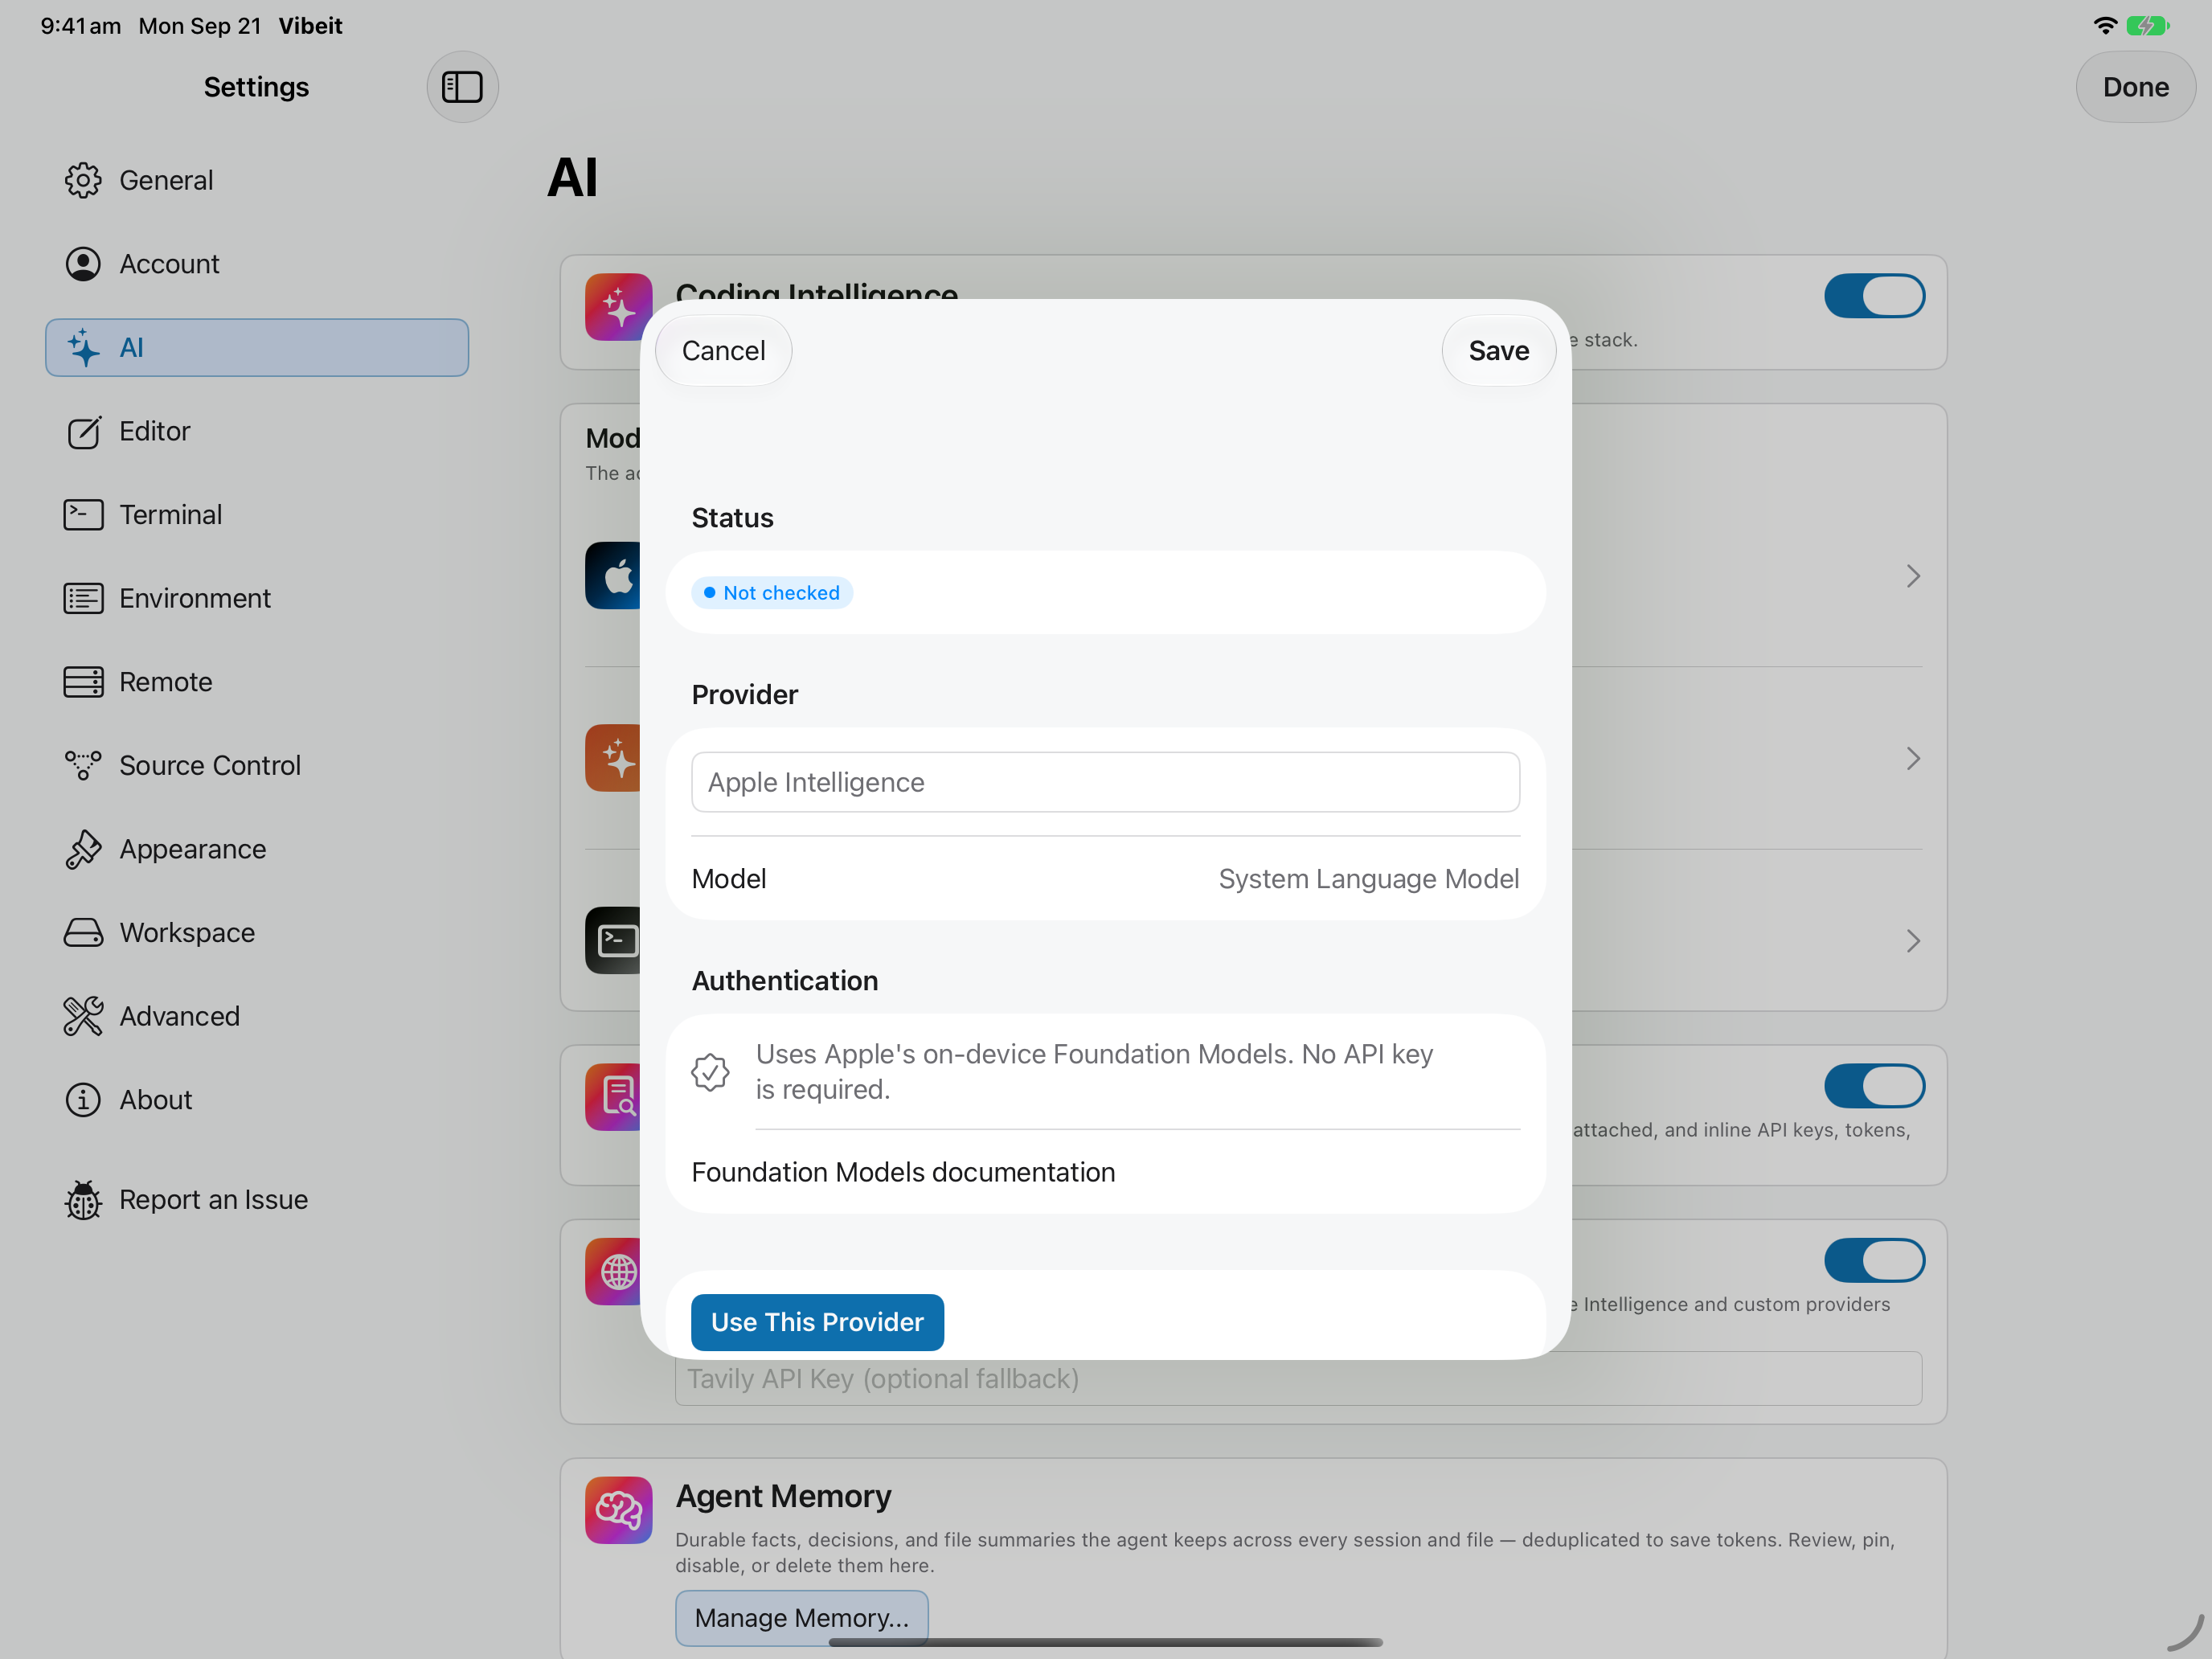Open General settings
Viewport: 2212px width, 1659px height.
pyautogui.click(x=257, y=180)
